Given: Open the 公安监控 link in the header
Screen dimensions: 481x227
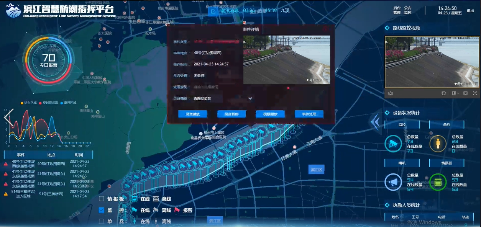Looking at the screenshot, I should coord(408,10).
